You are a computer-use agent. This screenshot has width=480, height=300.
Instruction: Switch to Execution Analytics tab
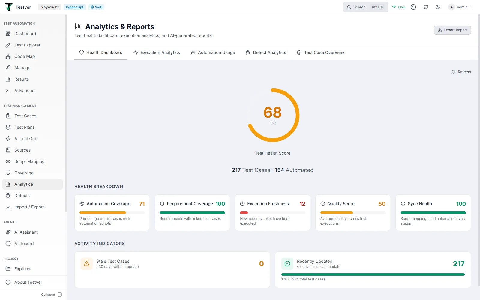[x=157, y=52]
